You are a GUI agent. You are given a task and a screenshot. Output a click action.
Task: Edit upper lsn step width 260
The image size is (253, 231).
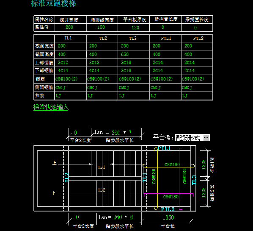(x=116, y=133)
